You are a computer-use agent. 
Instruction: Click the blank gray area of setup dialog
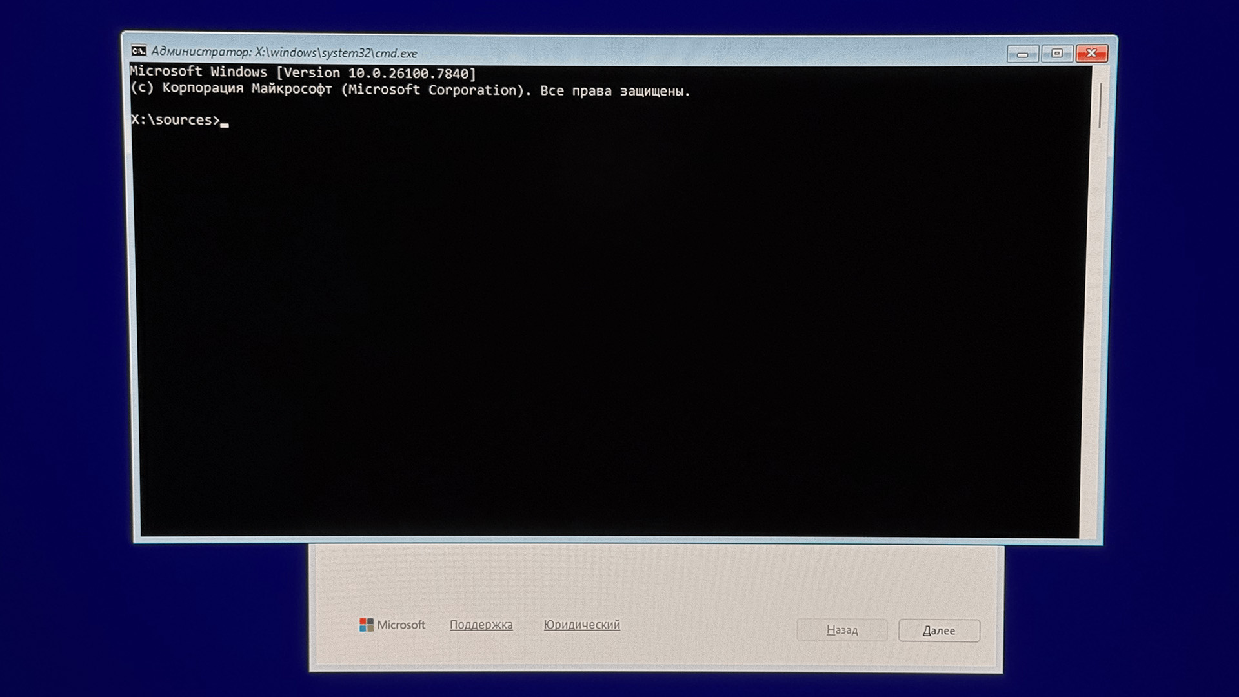pos(645,581)
